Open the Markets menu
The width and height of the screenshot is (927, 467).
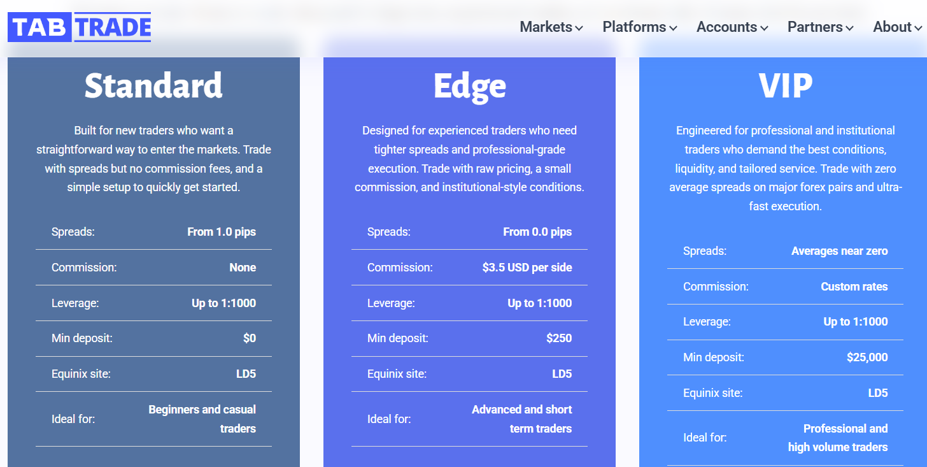pyautogui.click(x=551, y=27)
